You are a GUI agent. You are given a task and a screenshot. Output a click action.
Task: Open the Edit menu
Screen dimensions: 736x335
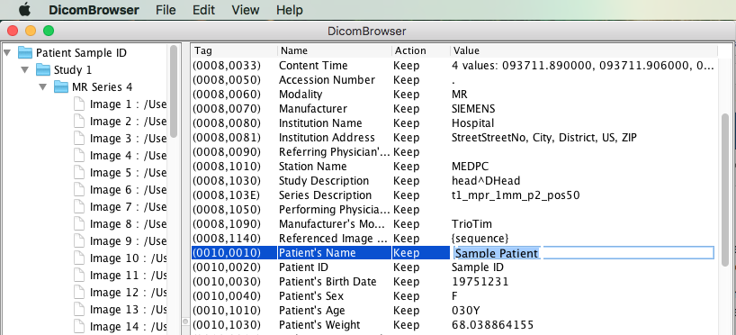tap(203, 10)
